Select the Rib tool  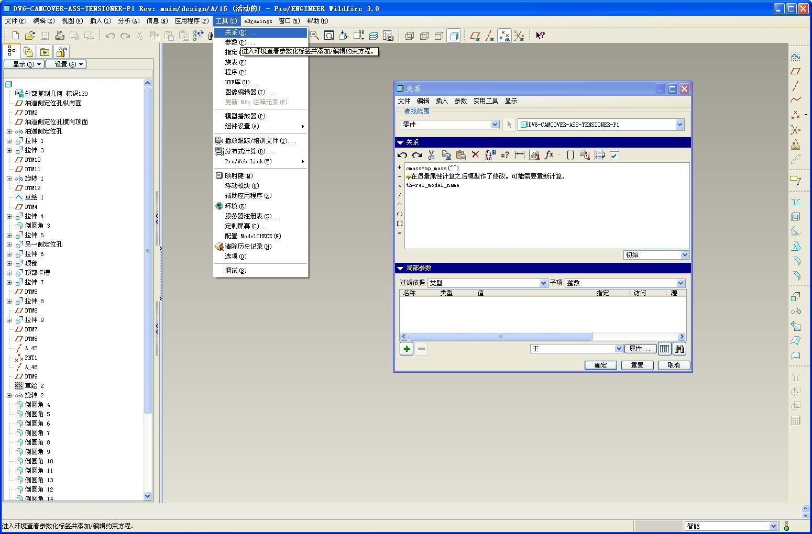click(x=795, y=231)
